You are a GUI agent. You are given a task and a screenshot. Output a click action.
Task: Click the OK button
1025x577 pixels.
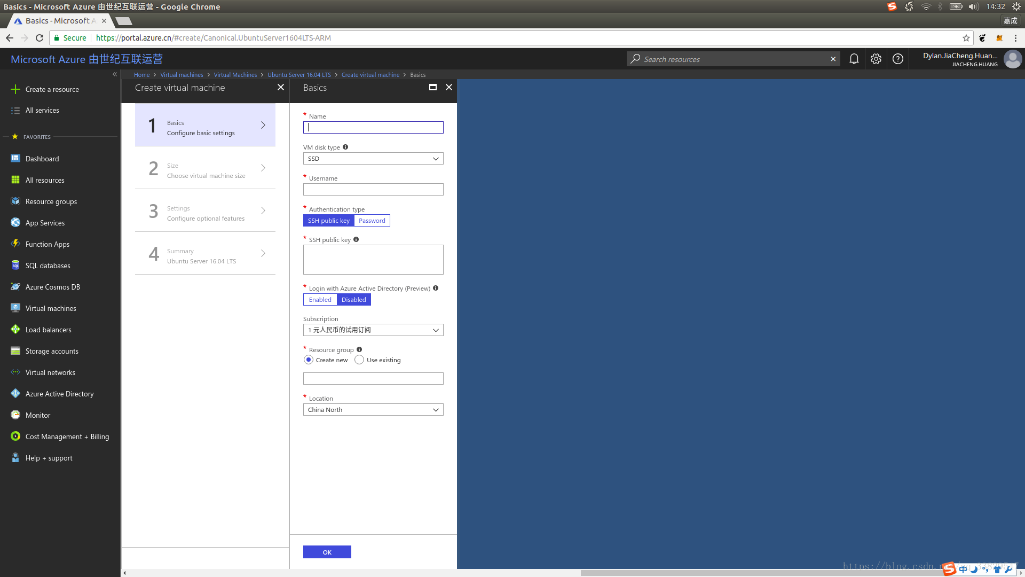click(x=327, y=552)
